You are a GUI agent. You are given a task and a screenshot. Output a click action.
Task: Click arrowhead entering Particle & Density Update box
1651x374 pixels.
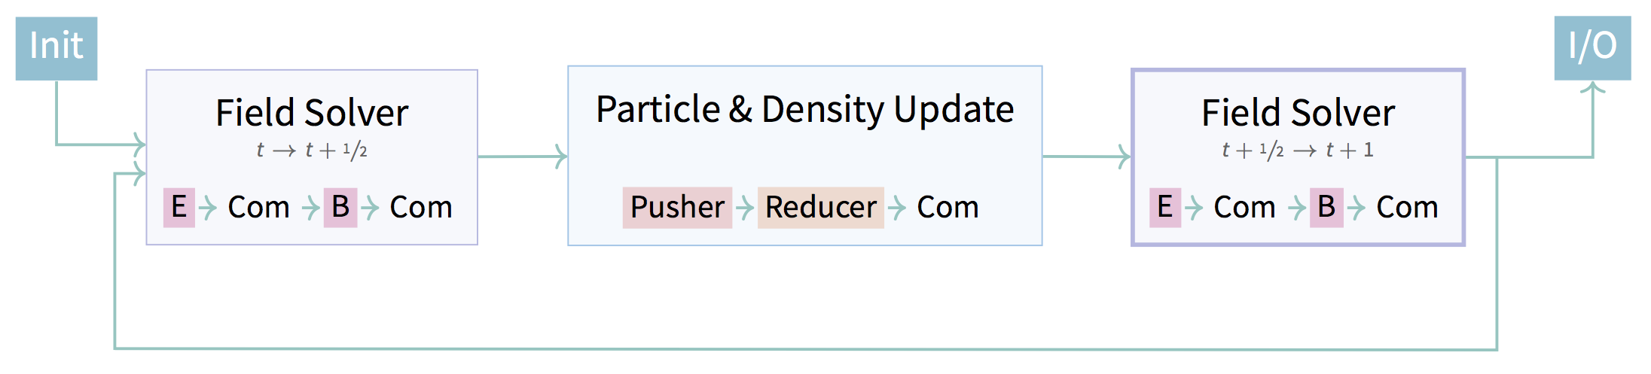560,157
